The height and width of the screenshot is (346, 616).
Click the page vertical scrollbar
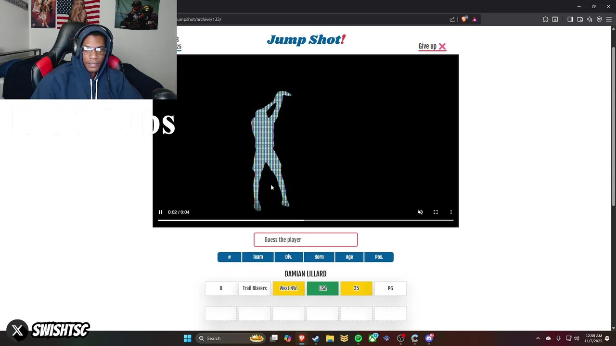pyautogui.click(x=613, y=126)
